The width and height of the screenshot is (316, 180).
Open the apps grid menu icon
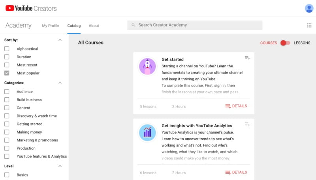coord(309,25)
